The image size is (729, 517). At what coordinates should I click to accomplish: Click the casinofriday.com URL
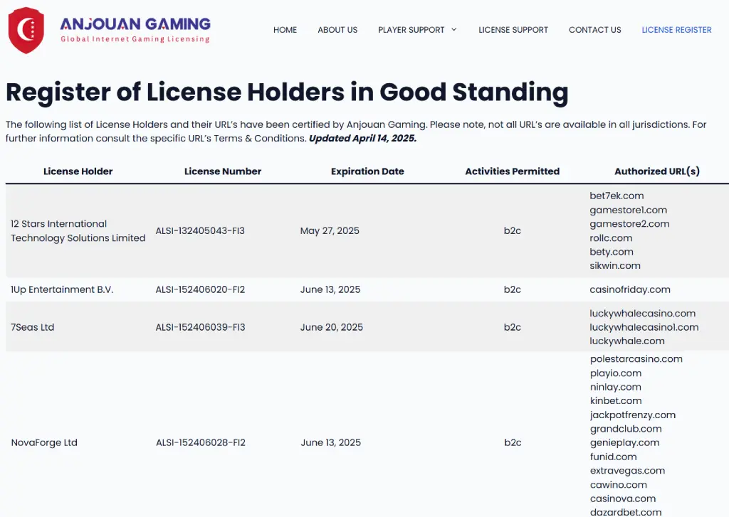click(x=630, y=290)
